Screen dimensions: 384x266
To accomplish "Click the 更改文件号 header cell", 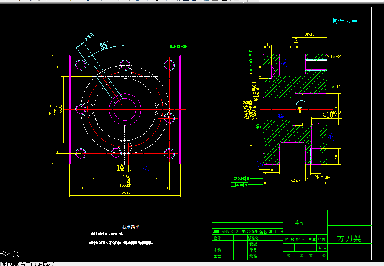I will coord(249,232).
